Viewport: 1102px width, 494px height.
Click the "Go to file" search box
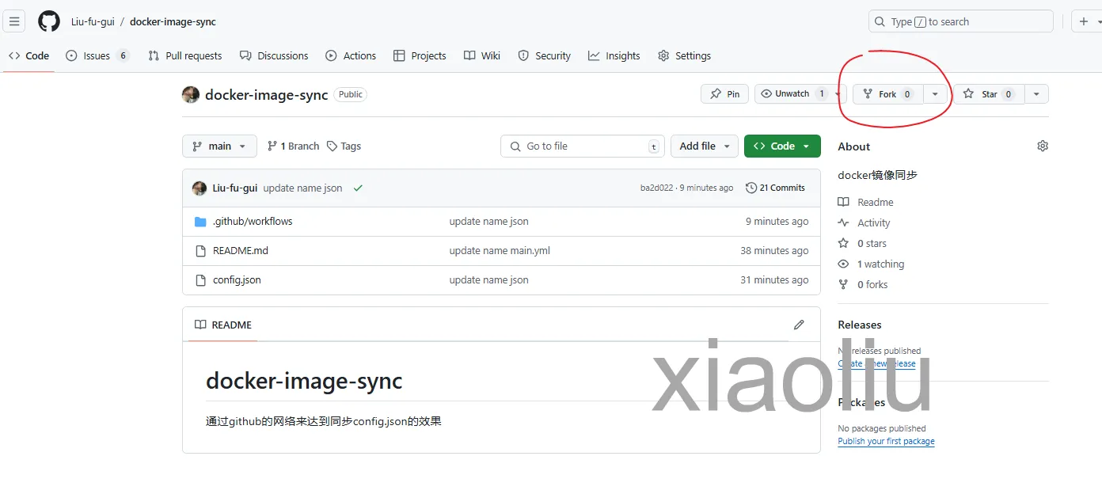(x=583, y=146)
